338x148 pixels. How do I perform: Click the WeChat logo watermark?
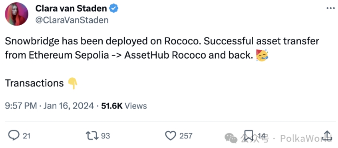click(231, 138)
